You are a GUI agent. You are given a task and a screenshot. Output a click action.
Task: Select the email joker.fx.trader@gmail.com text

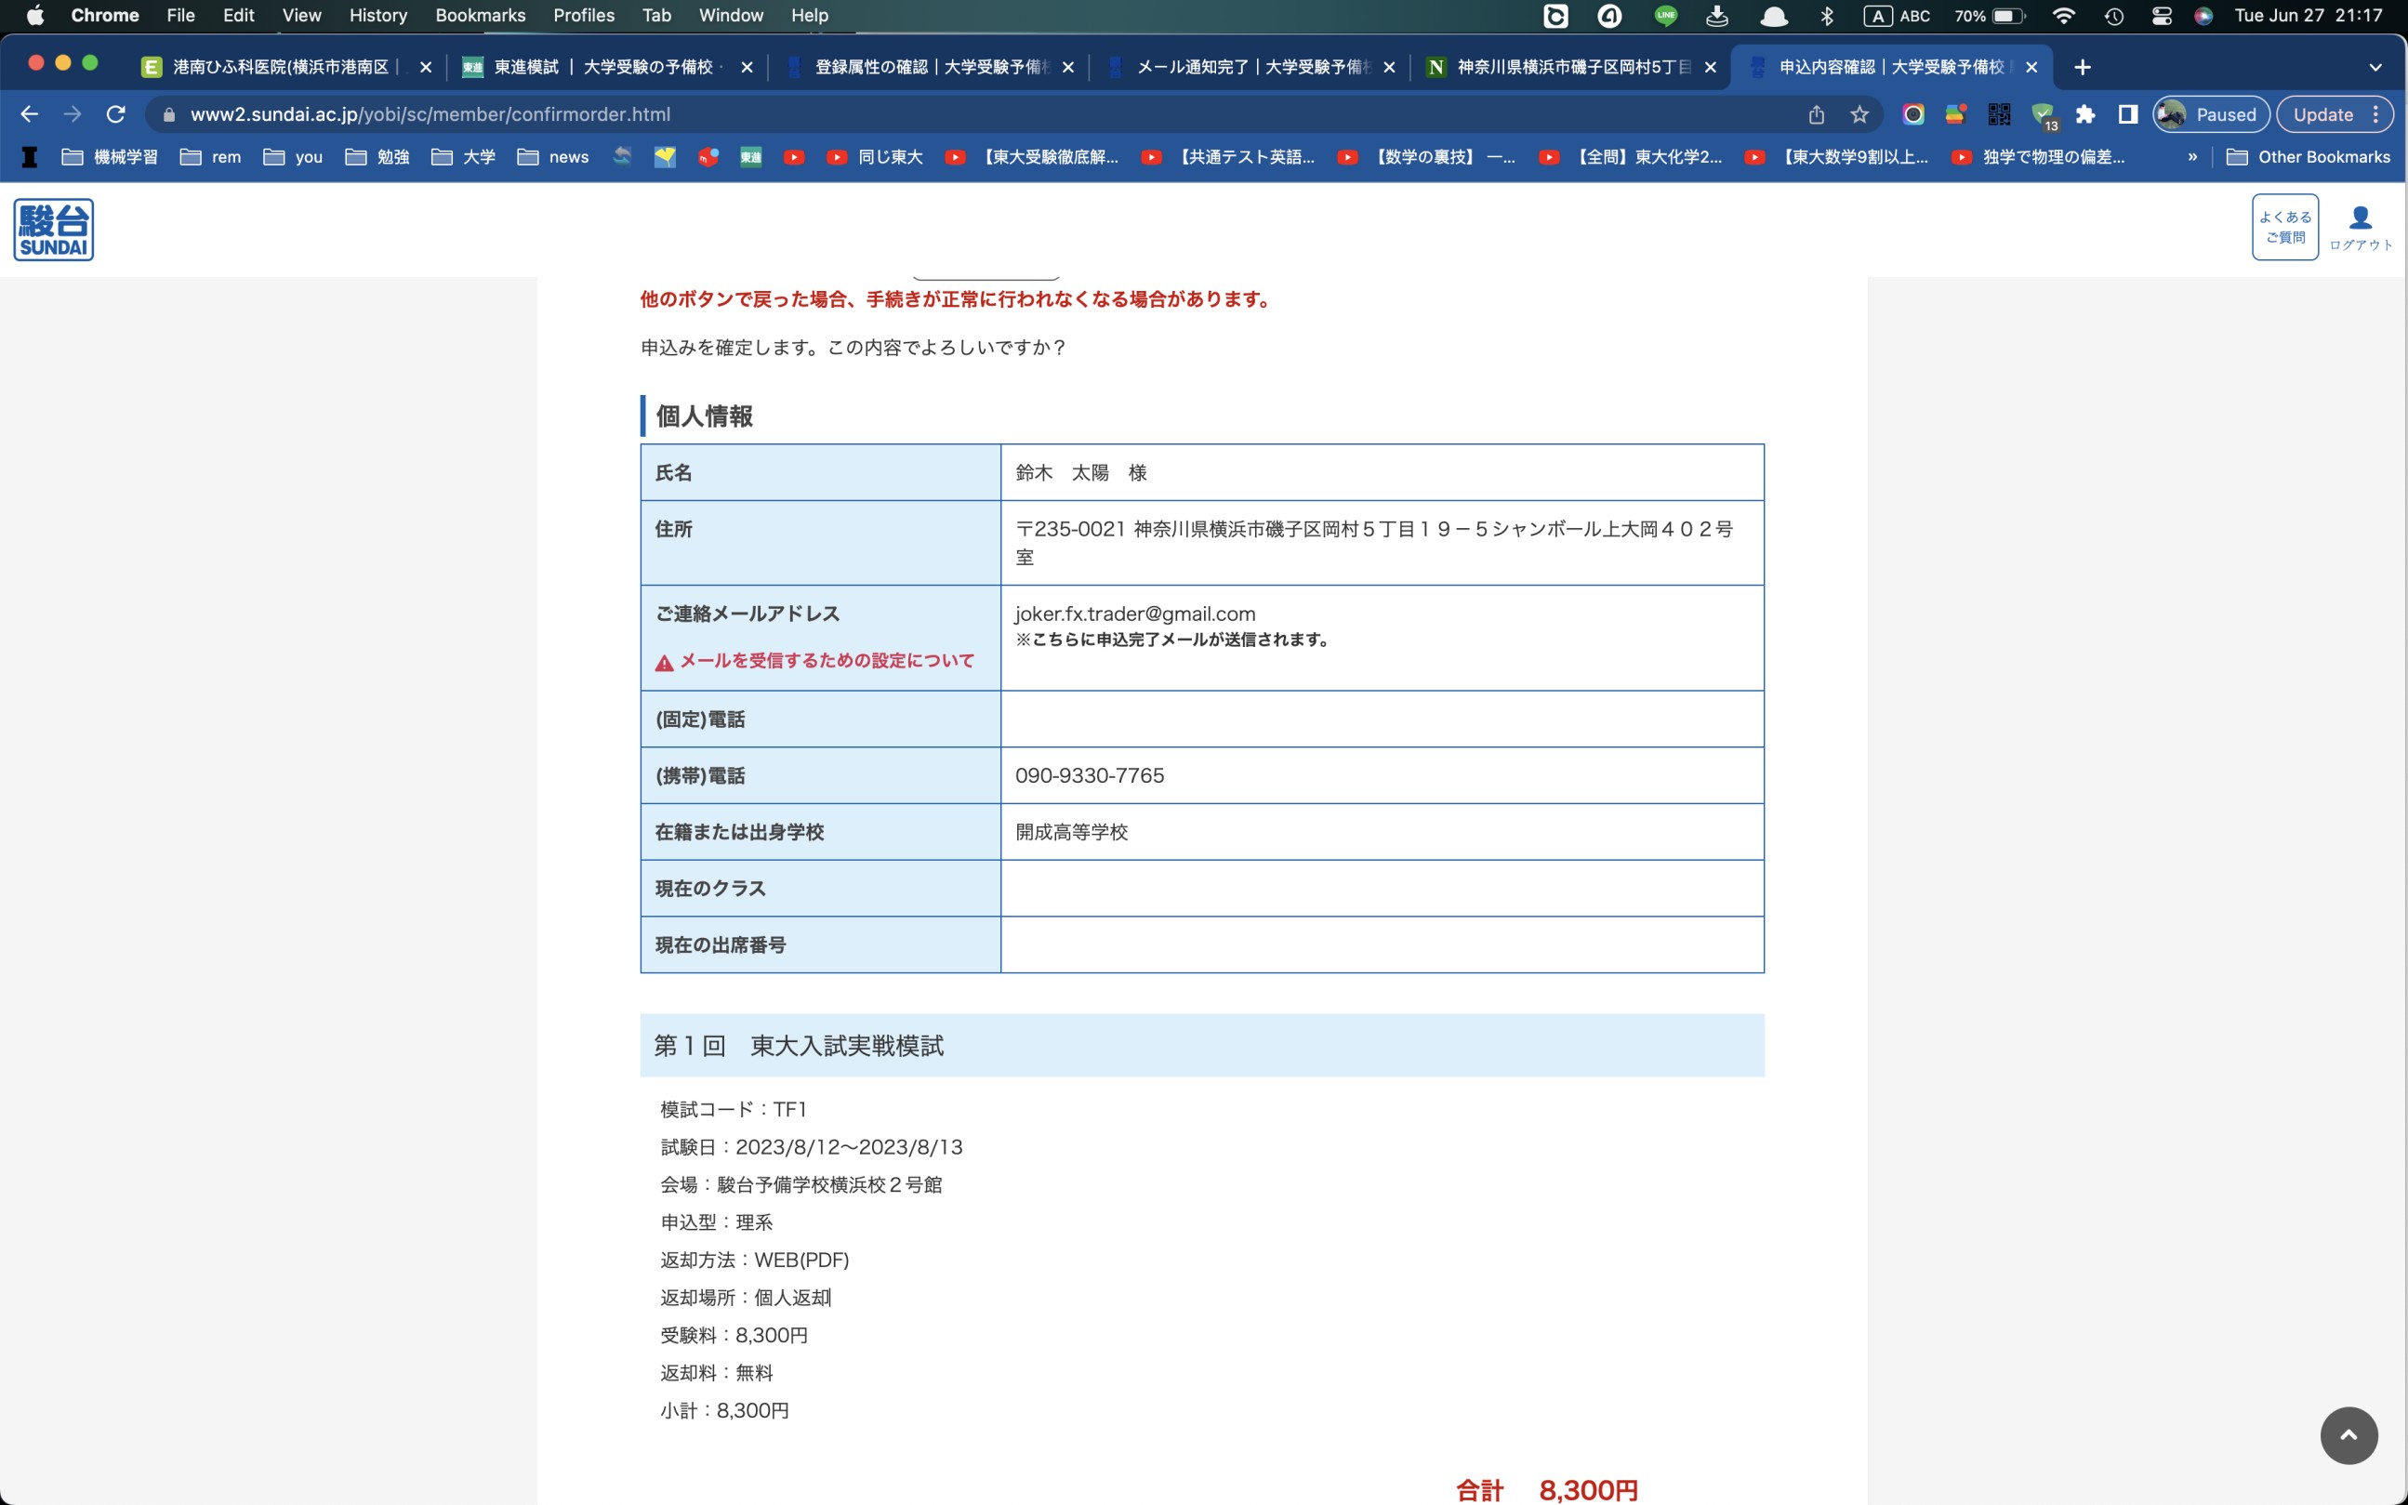tap(1135, 614)
